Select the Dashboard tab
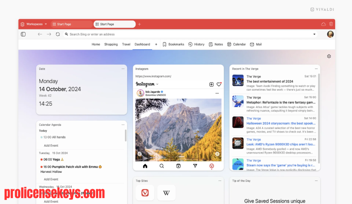 click(142, 44)
